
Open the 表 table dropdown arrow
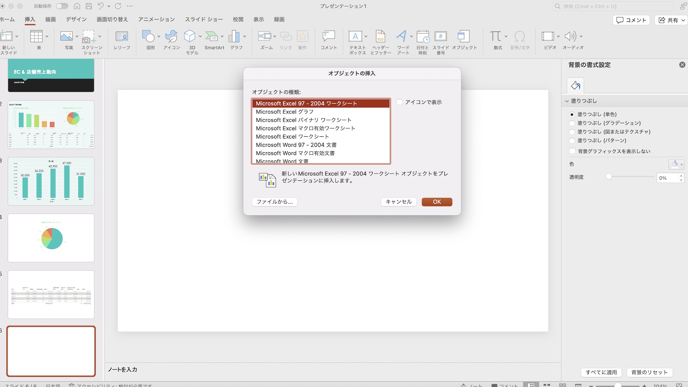pos(47,36)
